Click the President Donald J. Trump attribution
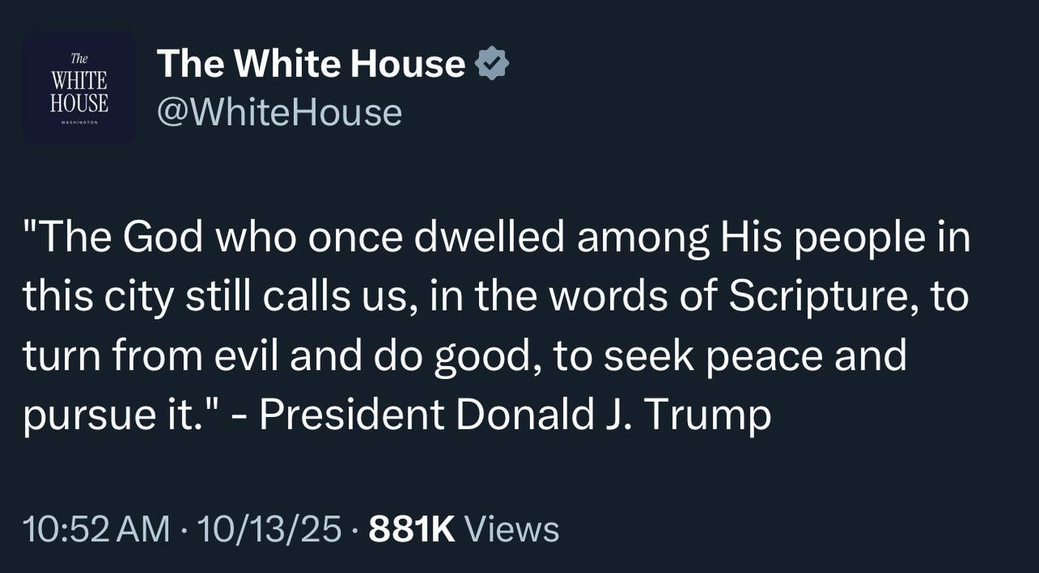1039x573 pixels. tap(515, 416)
